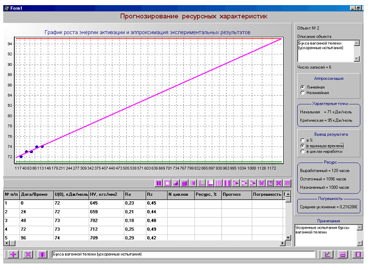This screenshot has height=270, width=371.
Task: Click 'Среднее уклонение = 0,216288' text
Action: [x=329, y=207]
